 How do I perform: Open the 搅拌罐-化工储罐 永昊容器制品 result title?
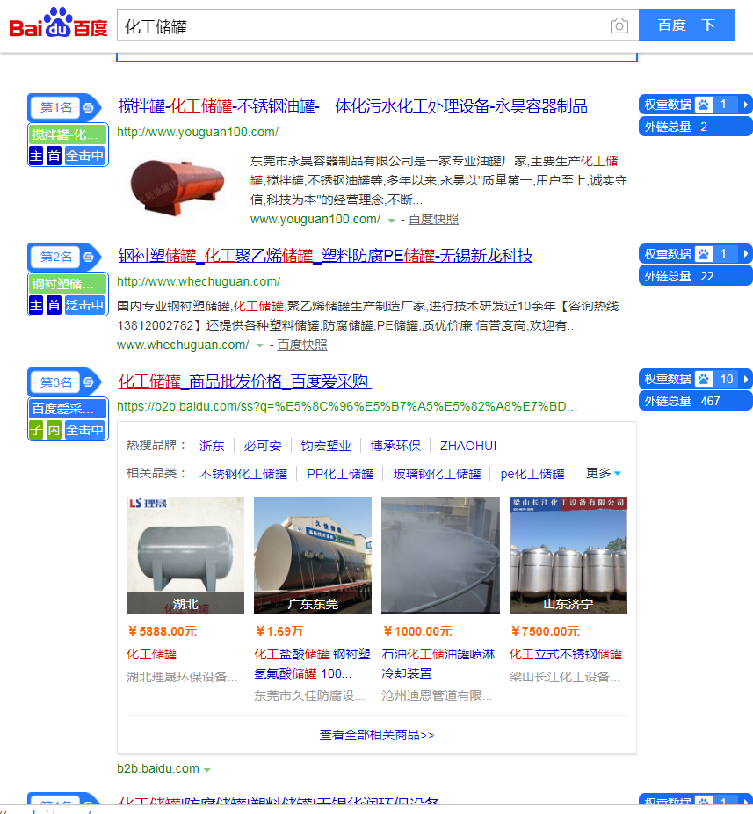click(353, 105)
